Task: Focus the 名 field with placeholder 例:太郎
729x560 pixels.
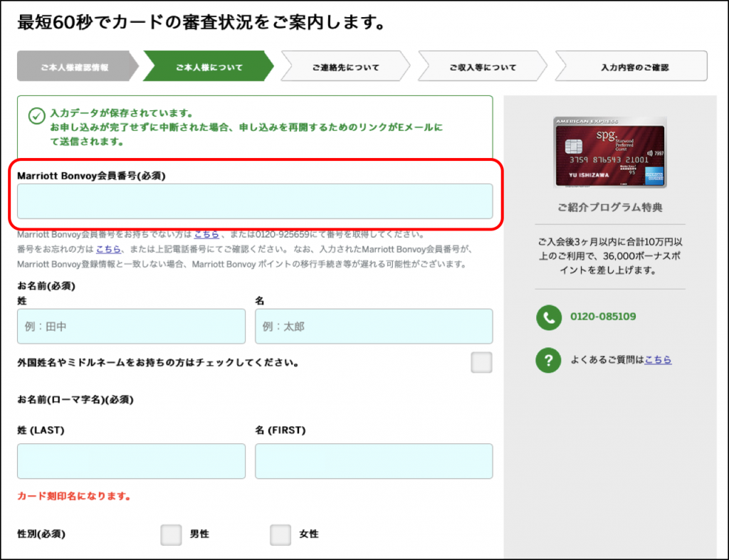Action: (x=374, y=326)
